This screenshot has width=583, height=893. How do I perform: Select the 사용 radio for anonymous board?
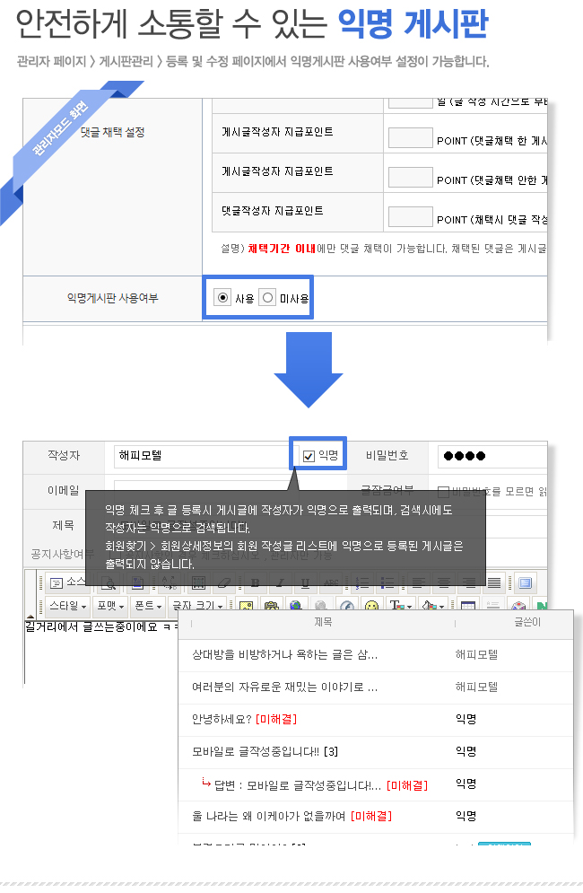point(222,297)
